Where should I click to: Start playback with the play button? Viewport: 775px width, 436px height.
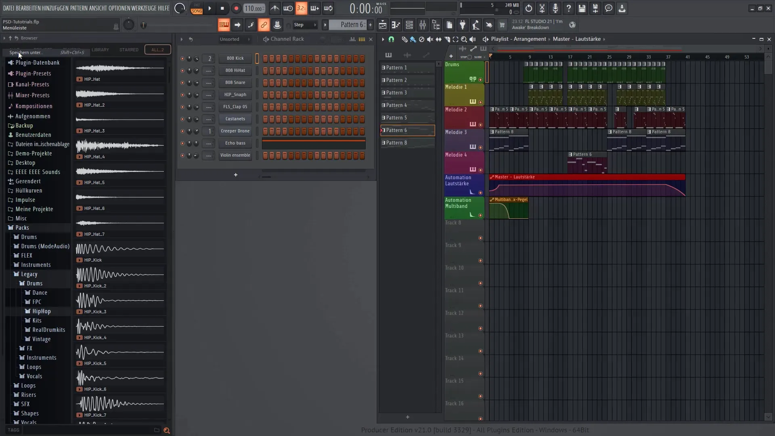point(209,8)
